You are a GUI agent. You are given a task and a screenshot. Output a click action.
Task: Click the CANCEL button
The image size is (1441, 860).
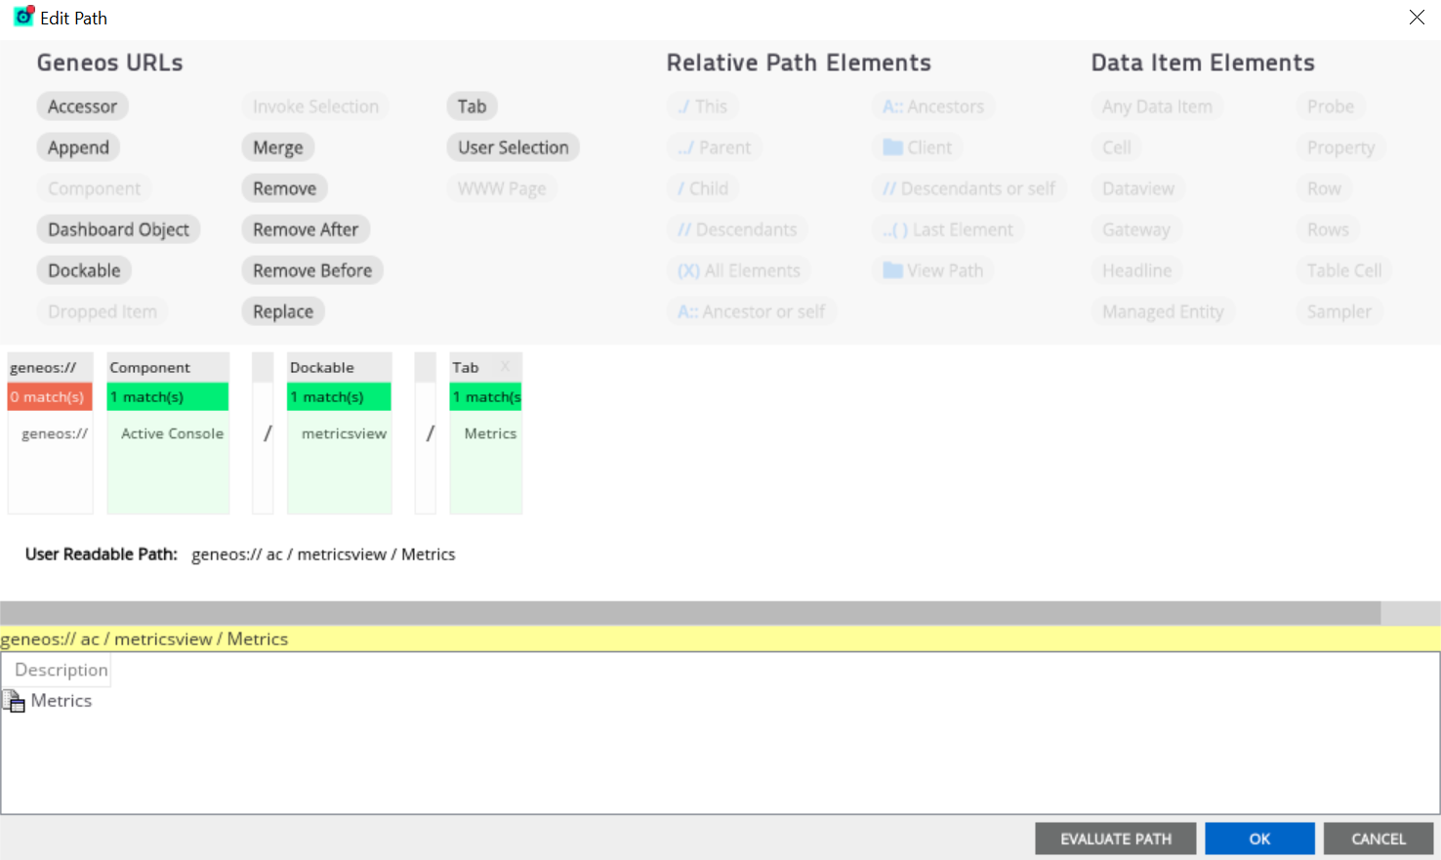[1379, 839]
